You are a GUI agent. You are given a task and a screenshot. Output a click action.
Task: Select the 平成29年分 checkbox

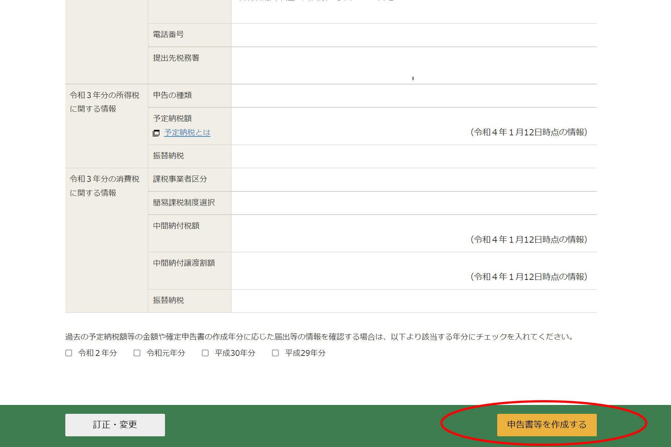click(275, 353)
